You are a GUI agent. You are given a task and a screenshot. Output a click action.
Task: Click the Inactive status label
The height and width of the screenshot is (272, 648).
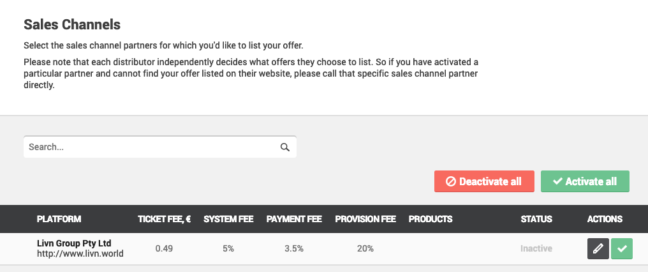coord(536,249)
